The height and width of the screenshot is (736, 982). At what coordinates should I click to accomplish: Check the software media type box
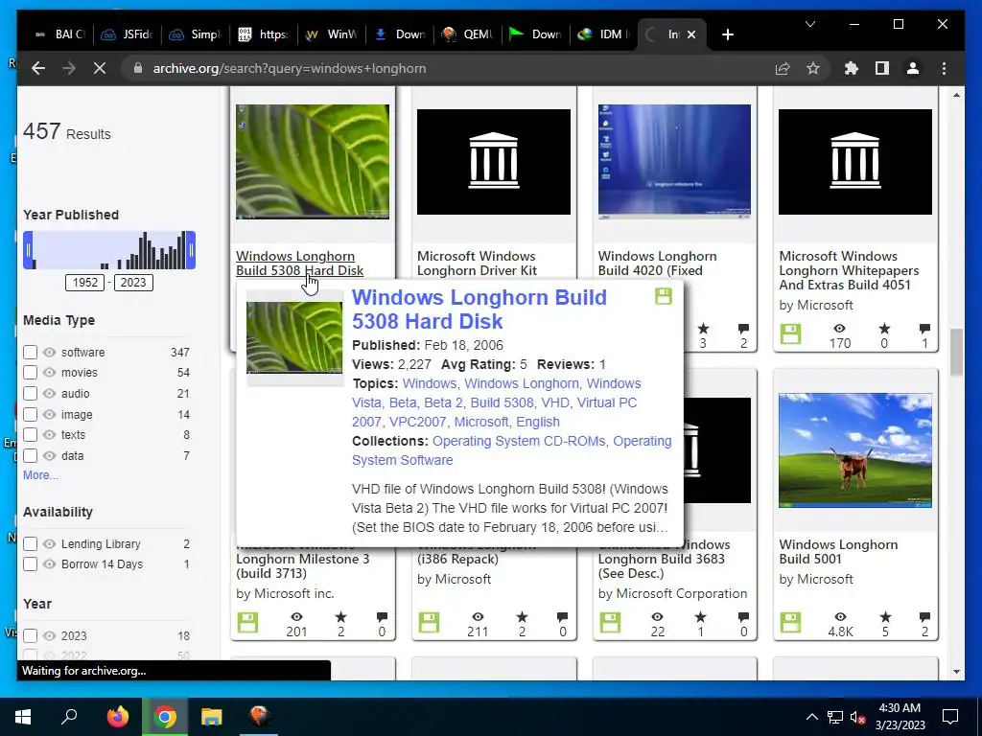click(x=30, y=353)
